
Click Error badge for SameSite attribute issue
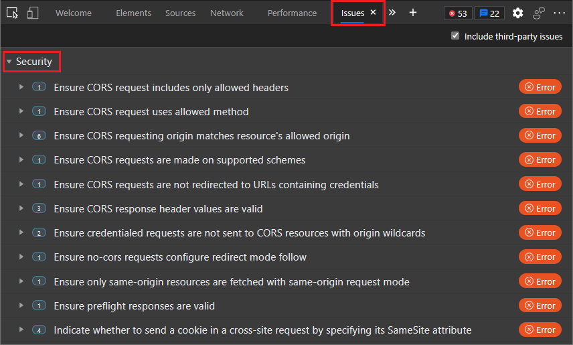[540, 330]
